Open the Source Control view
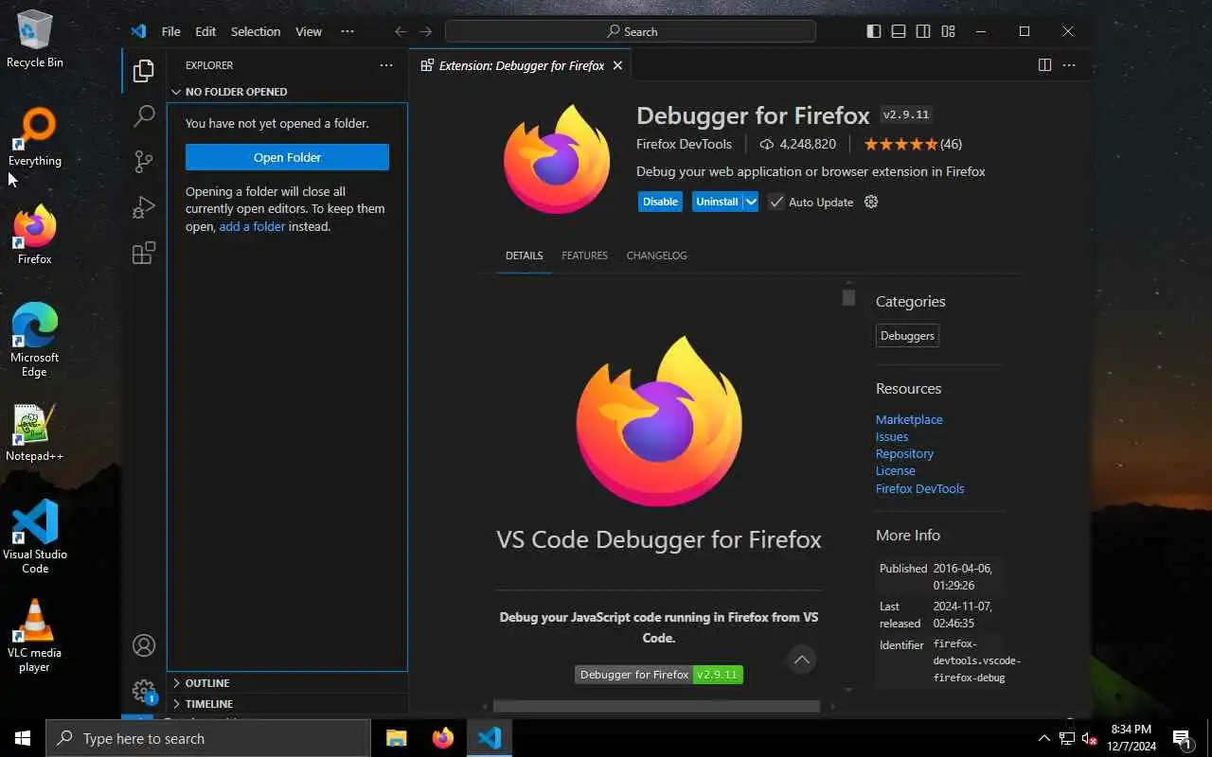 [x=144, y=162]
